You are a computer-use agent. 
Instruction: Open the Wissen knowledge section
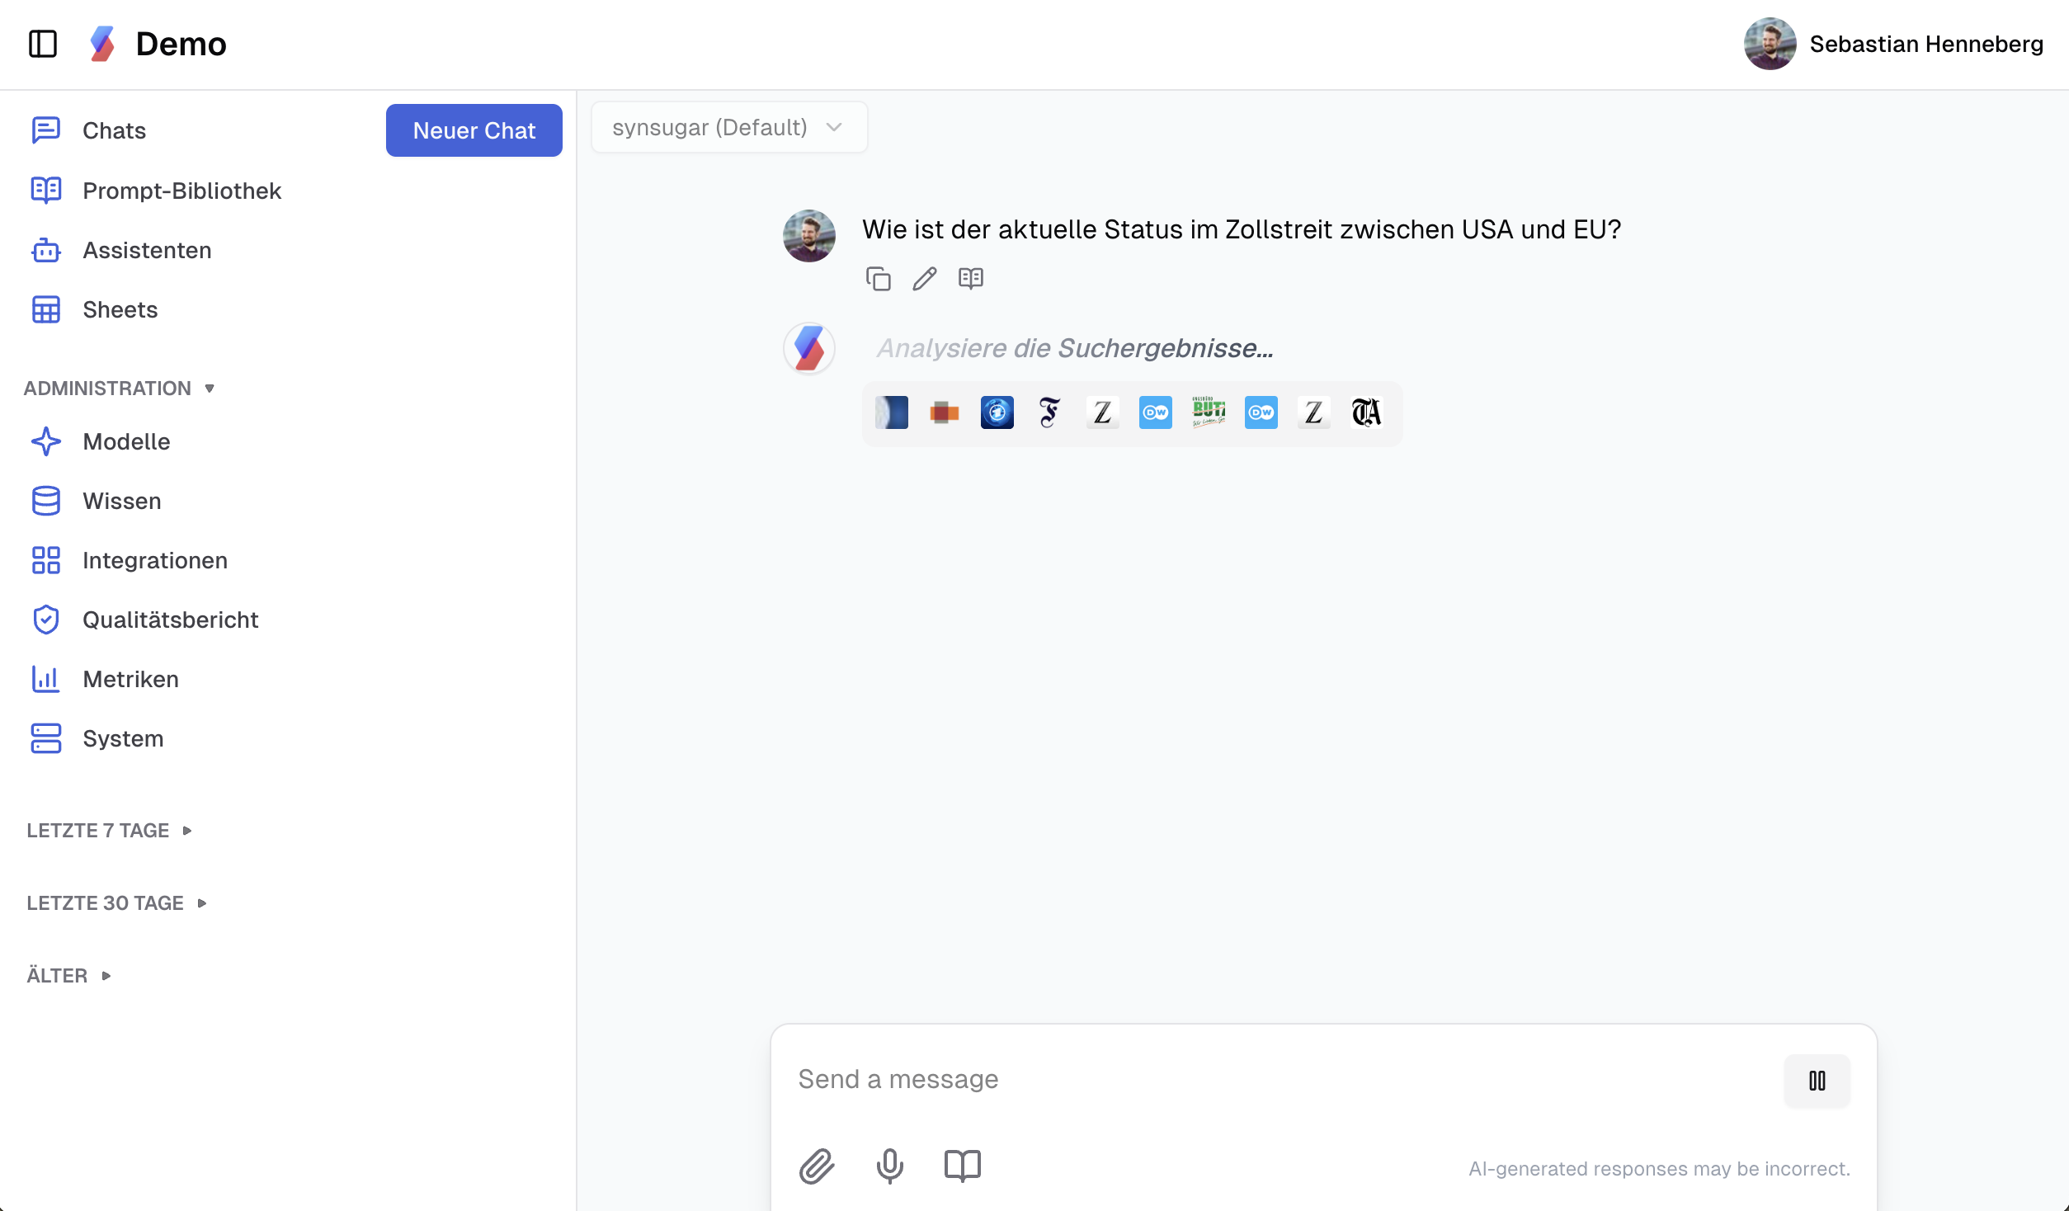tap(121, 501)
